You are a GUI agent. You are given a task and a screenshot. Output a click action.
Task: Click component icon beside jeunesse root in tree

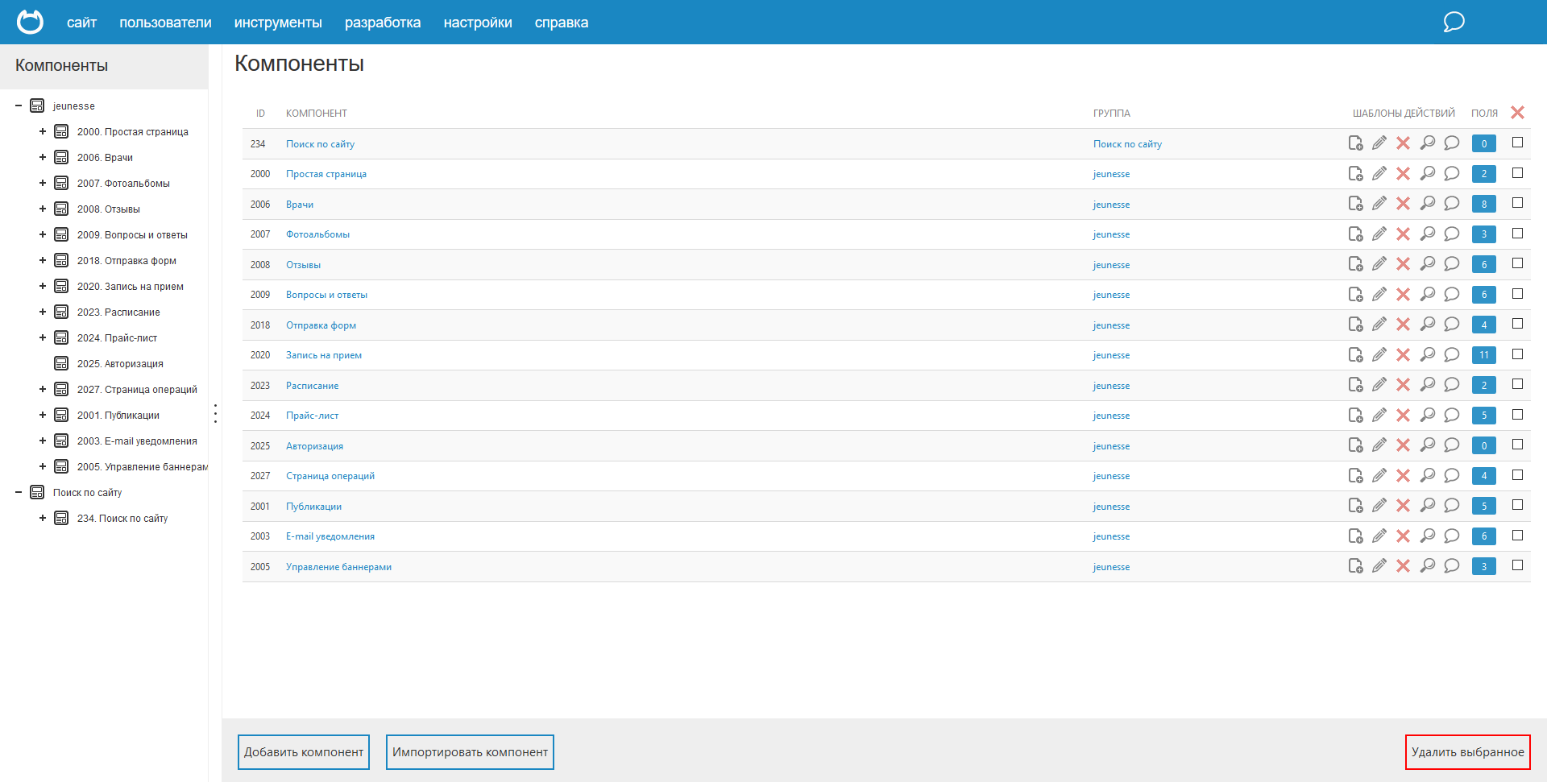pos(37,106)
